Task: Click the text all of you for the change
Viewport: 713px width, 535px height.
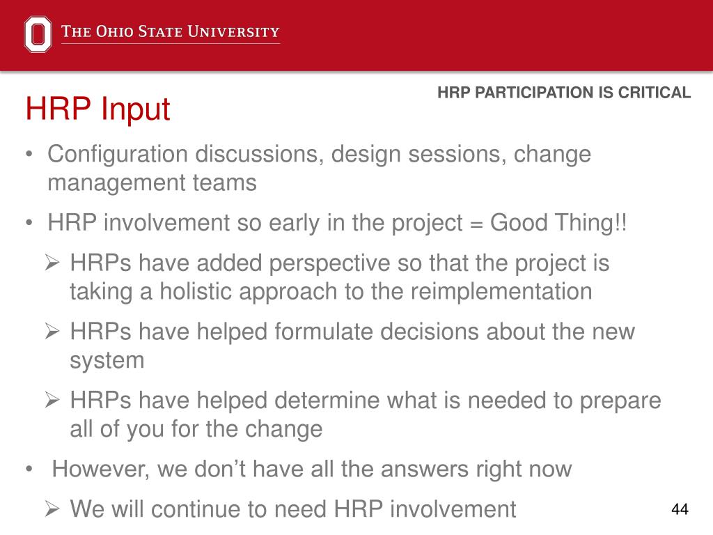Action: [x=196, y=429]
